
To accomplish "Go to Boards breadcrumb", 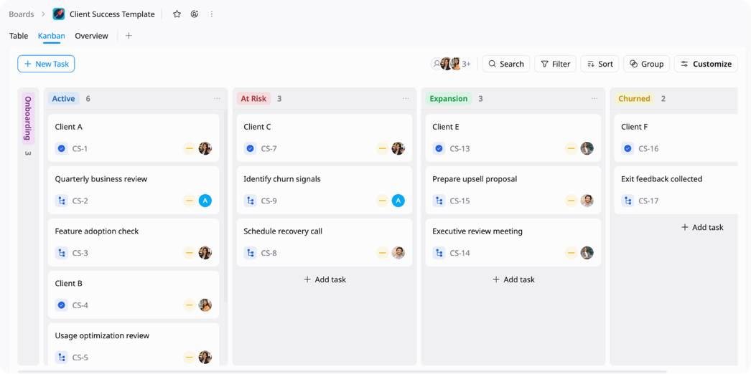I will point(22,14).
